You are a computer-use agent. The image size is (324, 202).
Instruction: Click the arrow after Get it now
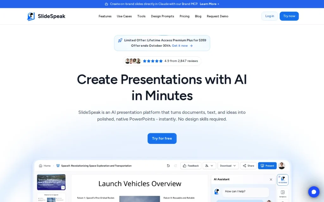click(x=191, y=46)
